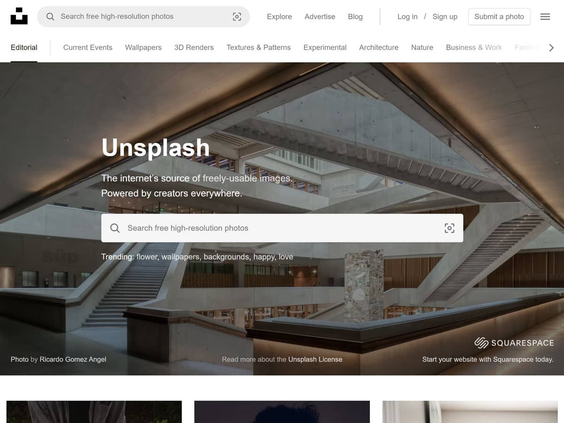Open Experimental category
The width and height of the screenshot is (564, 423).
(325, 47)
